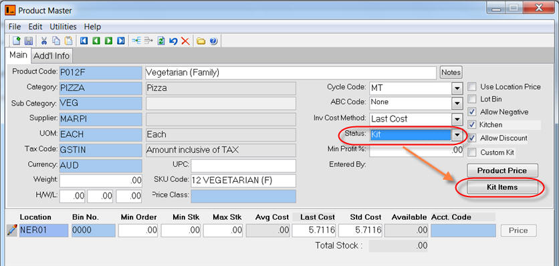Click the Min Profit % field
559x266 pixels.
(416, 150)
